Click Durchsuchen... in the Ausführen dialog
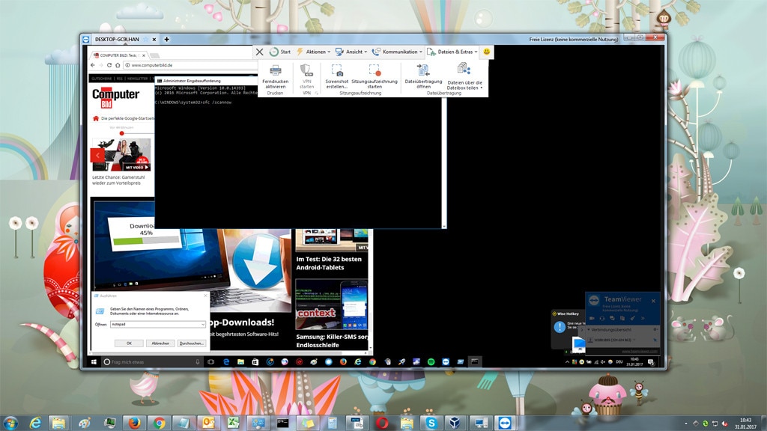The image size is (767, 431). 191,343
